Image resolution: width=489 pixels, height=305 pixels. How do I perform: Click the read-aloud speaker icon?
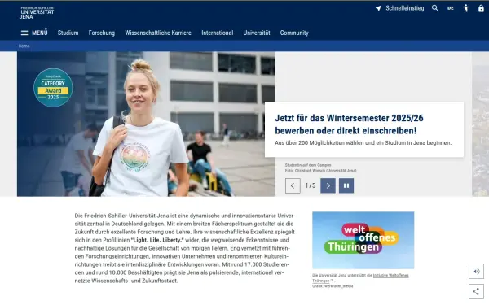[x=476, y=272]
